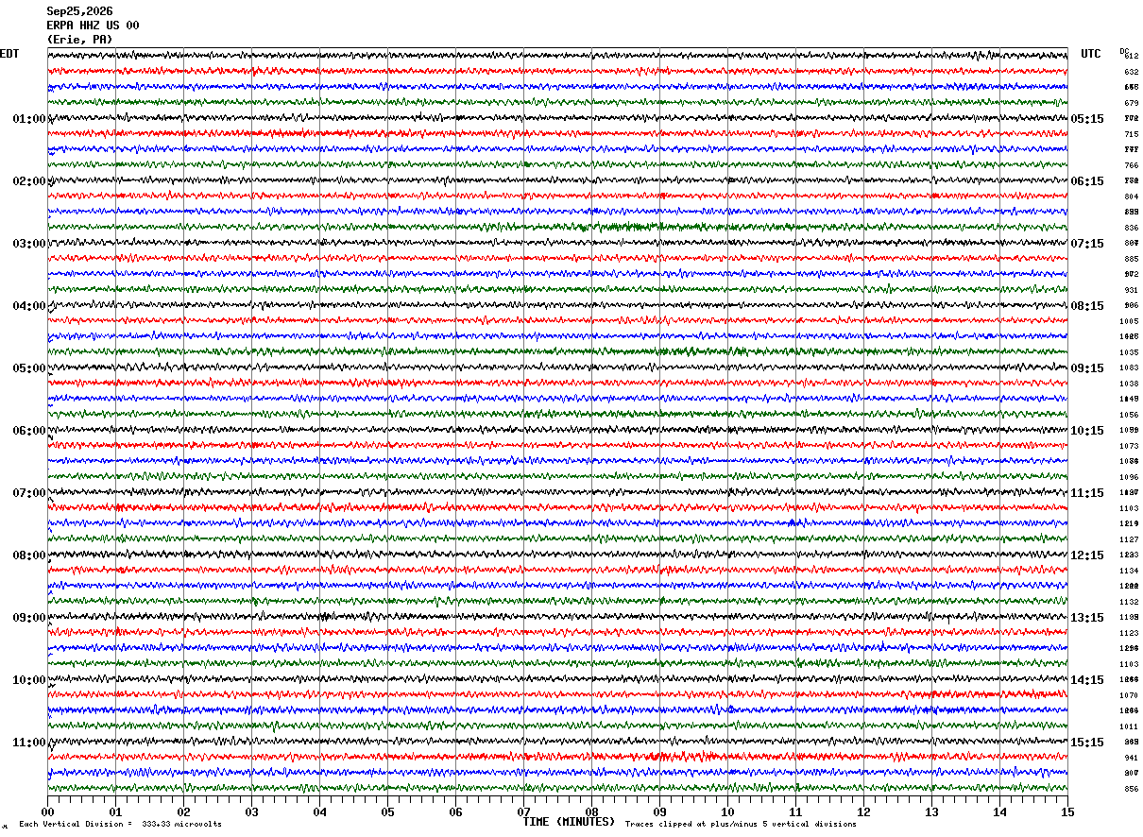The image size is (1143, 837).
Task: Click minute 10 on the time axis
Action: point(727,811)
